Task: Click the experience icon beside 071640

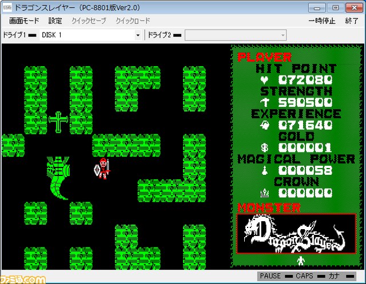Action: click(x=265, y=125)
